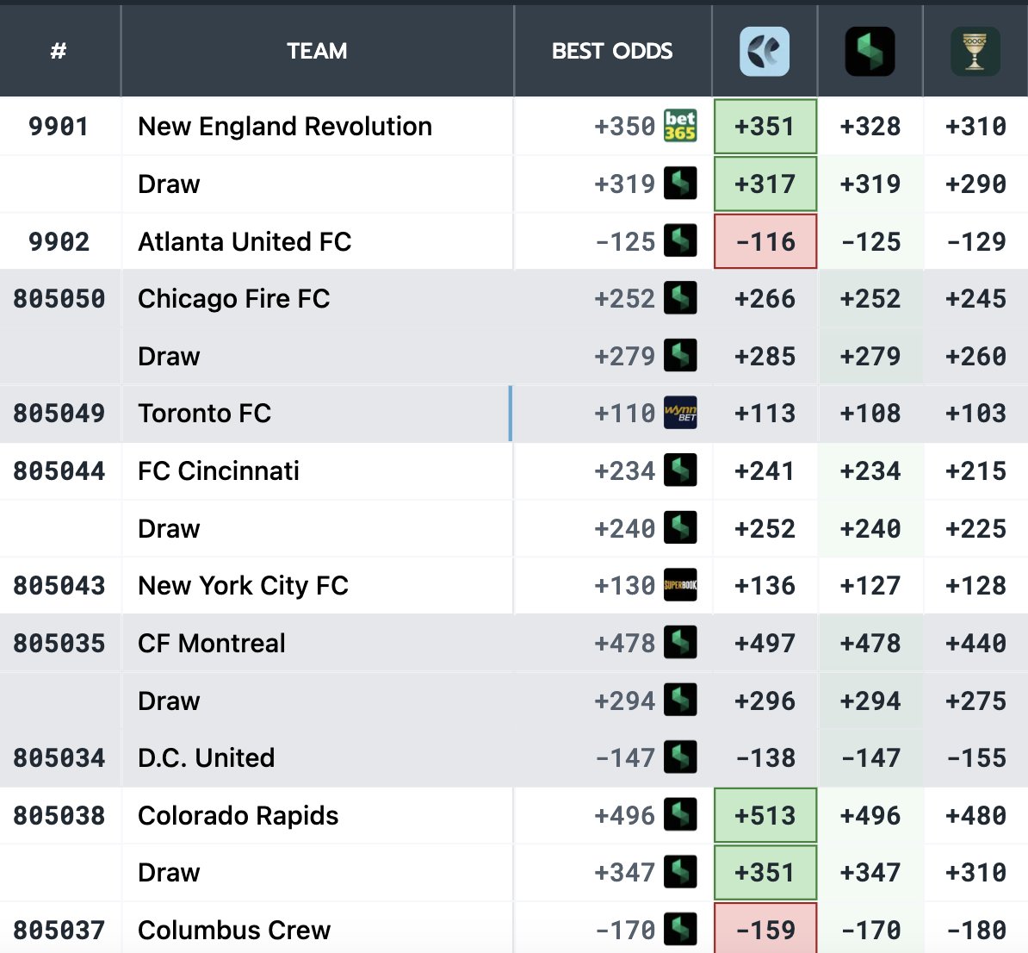Viewport: 1028px width, 953px height.
Task: Click CF Montreal team name
Action: point(212,643)
